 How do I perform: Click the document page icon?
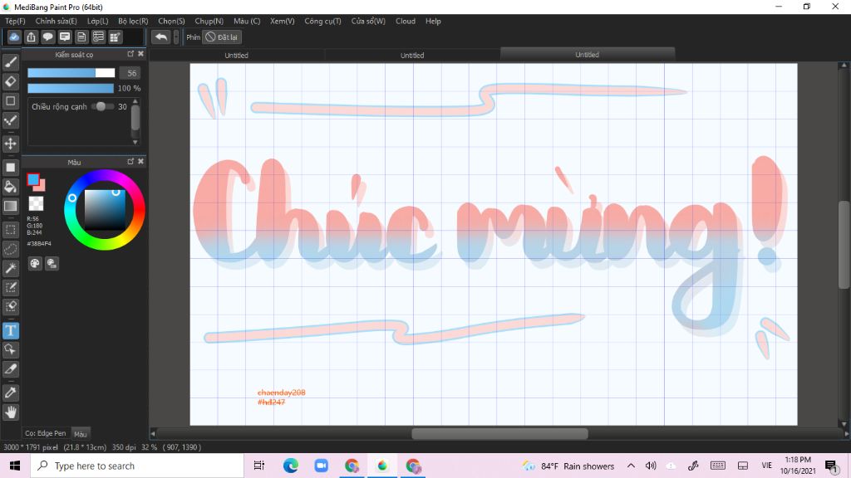point(81,37)
